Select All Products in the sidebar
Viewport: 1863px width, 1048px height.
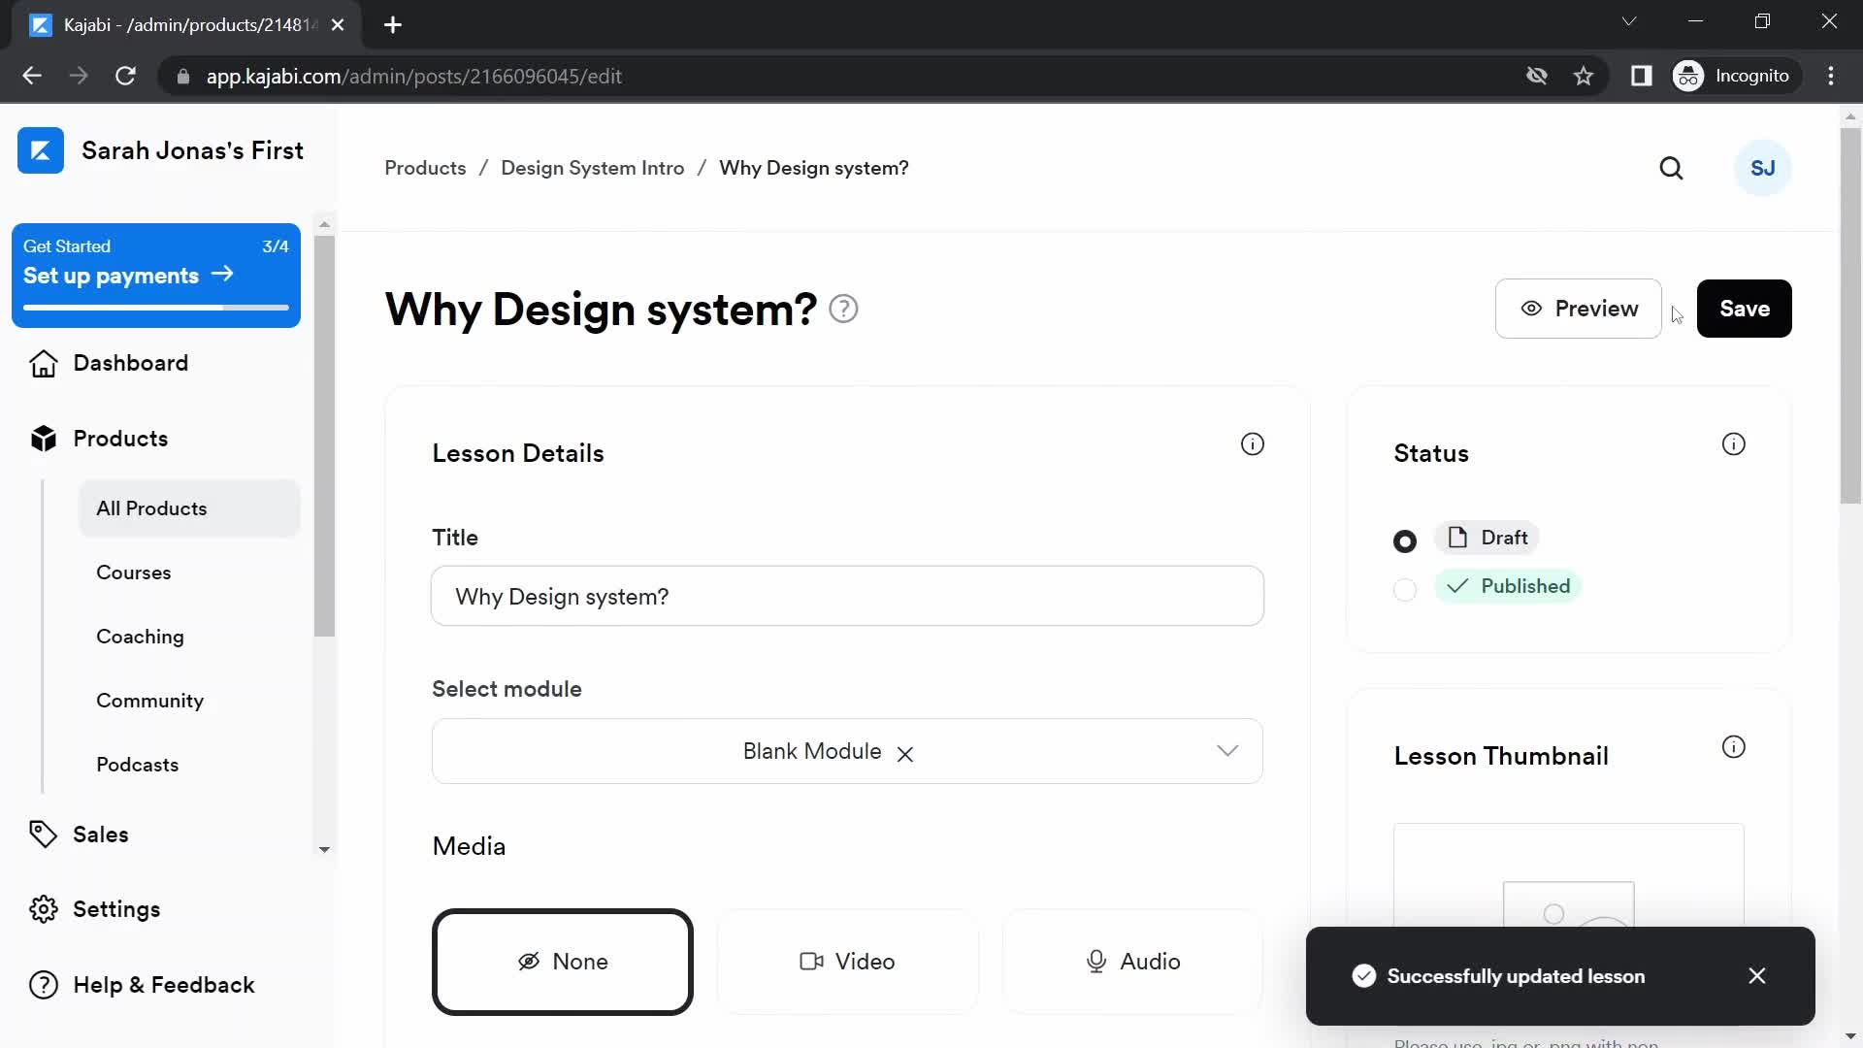(x=189, y=508)
